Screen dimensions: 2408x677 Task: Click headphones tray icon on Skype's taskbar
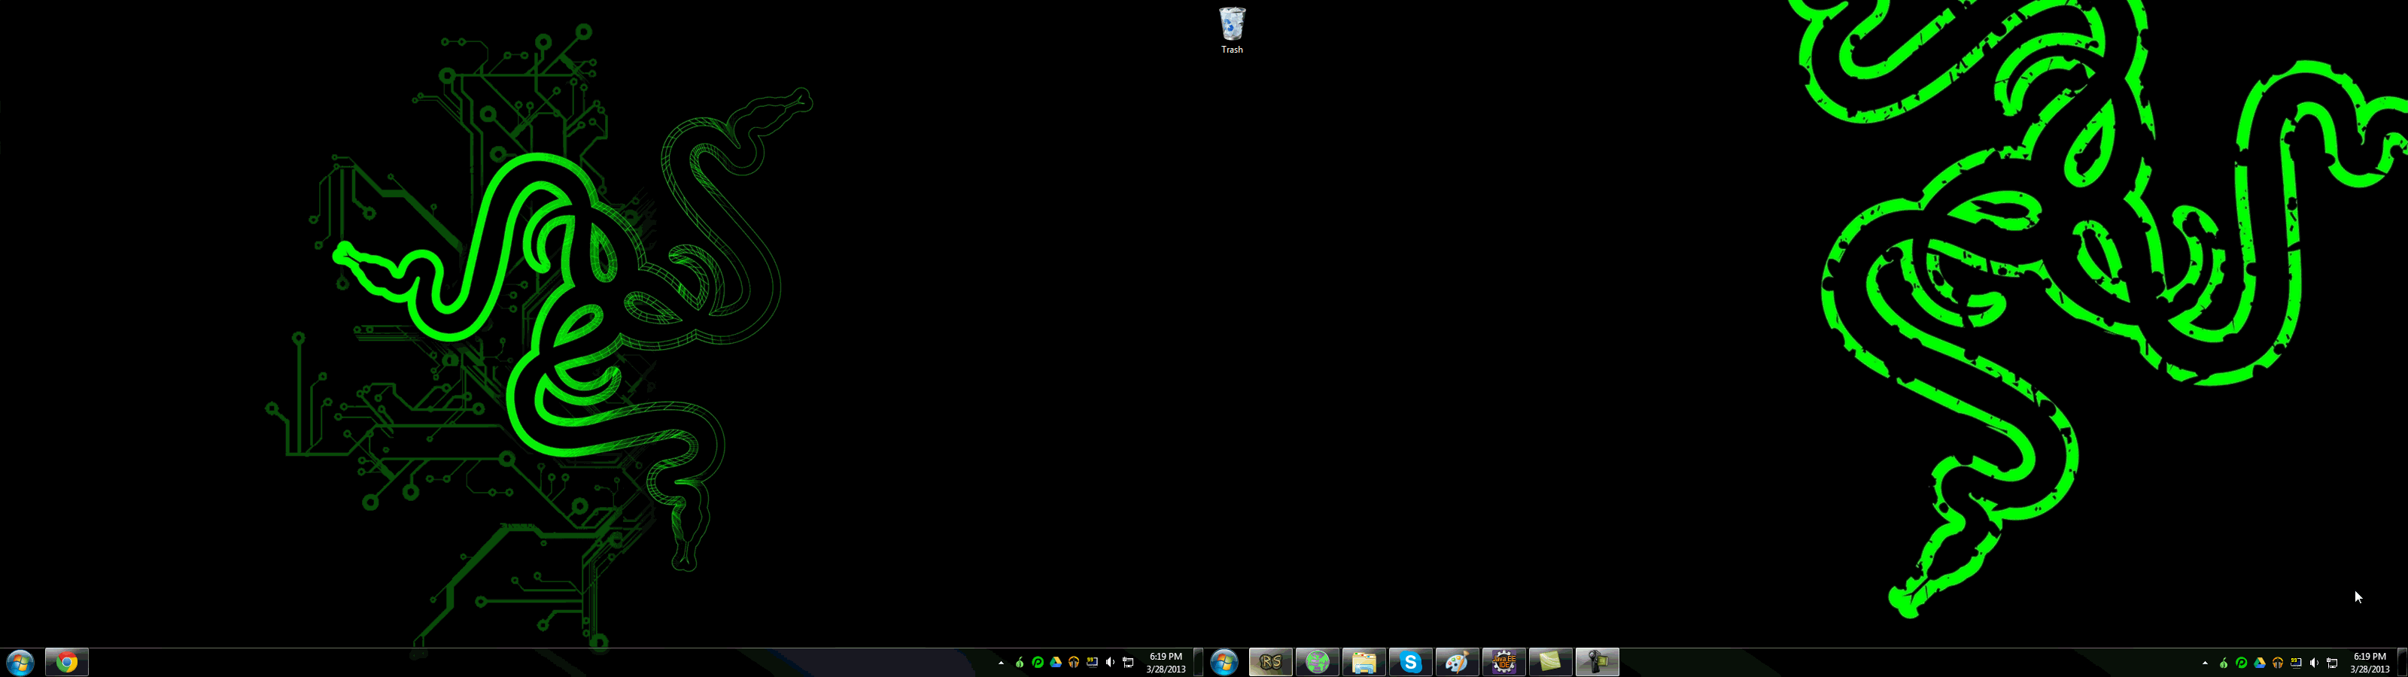[x=2277, y=663]
